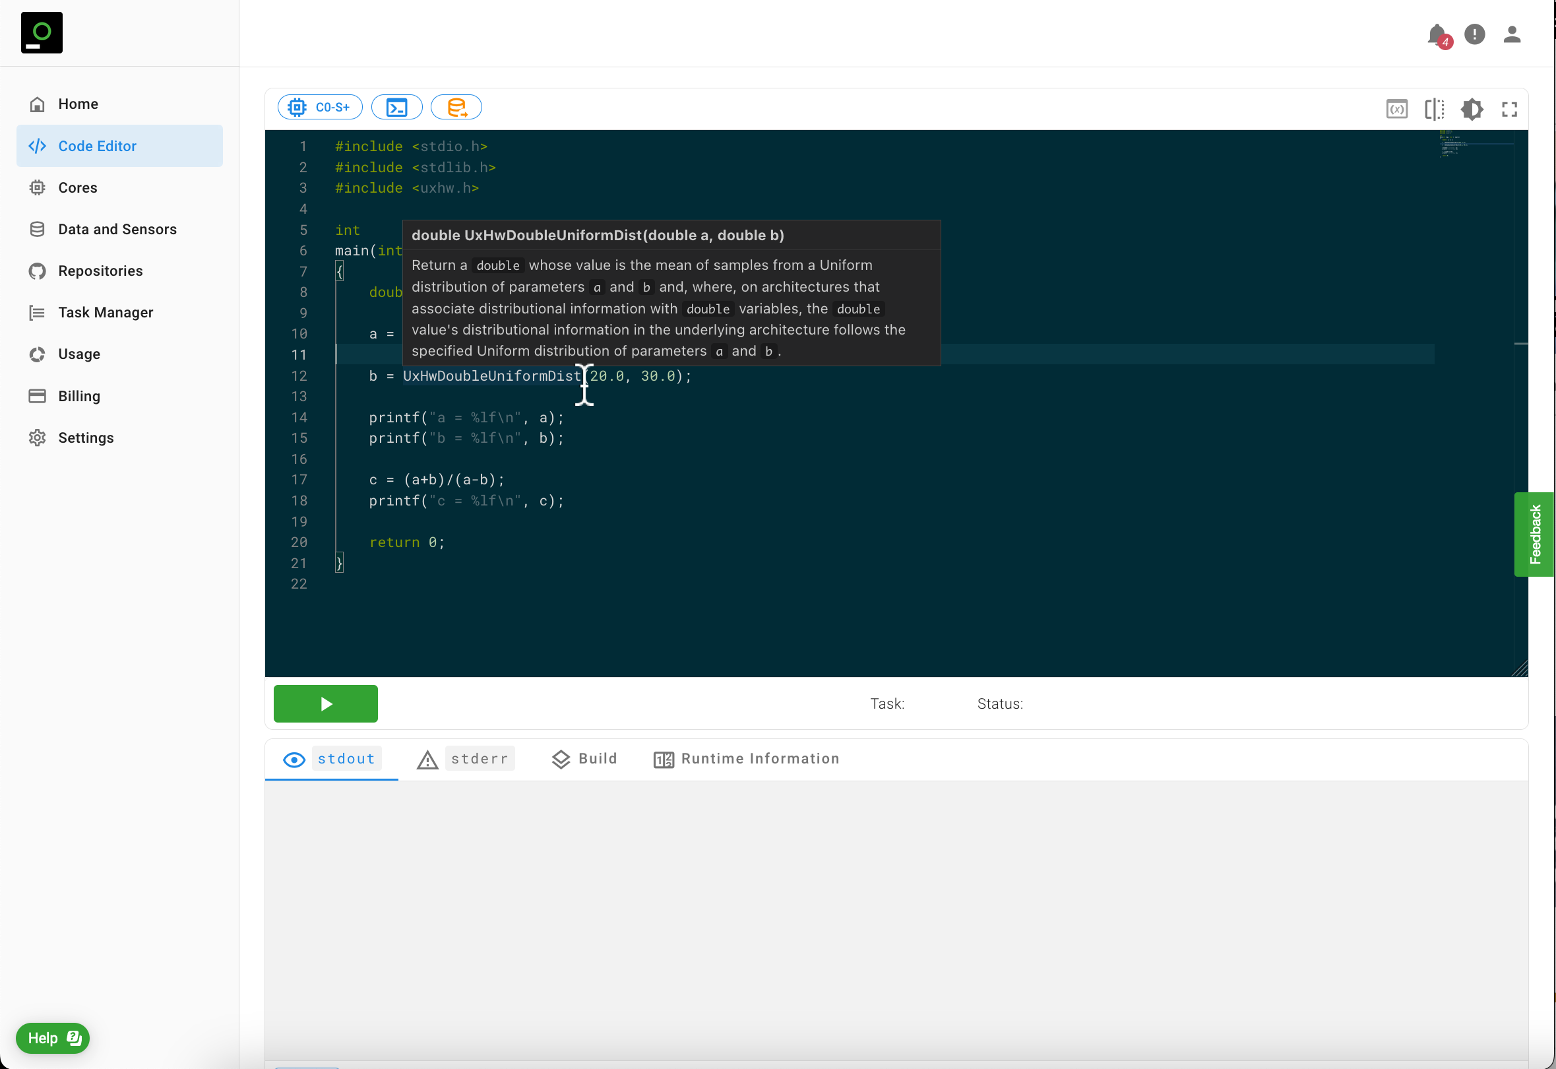Toggle the split editor view icon
Viewport: 1556px width, 1069px height.
point(1434,109)
